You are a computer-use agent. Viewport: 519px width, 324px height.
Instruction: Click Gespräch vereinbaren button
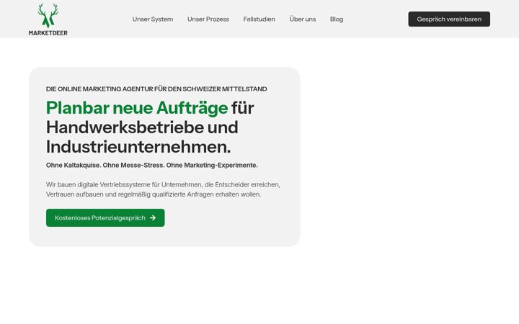tap(449, 19)
